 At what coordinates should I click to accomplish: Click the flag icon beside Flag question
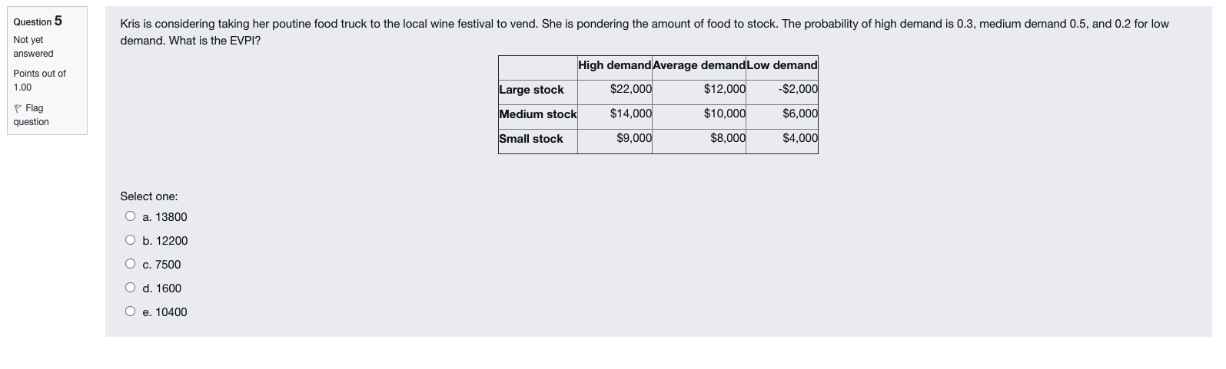pos(18,109)
